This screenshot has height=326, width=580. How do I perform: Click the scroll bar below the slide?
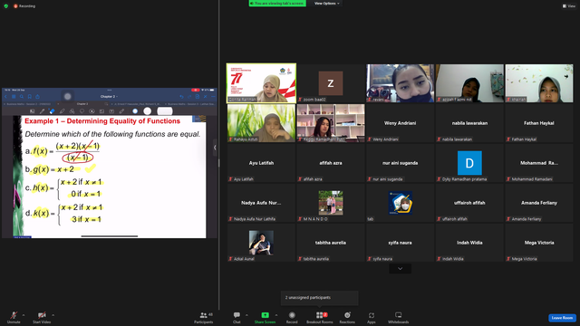[x=110, y=235]
